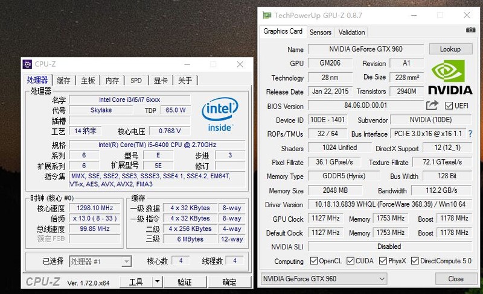Click the bus speed value 99.85 MHz
The height and width of the screenshot is (294, 483).
pyautogui.click(x=95, y=229)
